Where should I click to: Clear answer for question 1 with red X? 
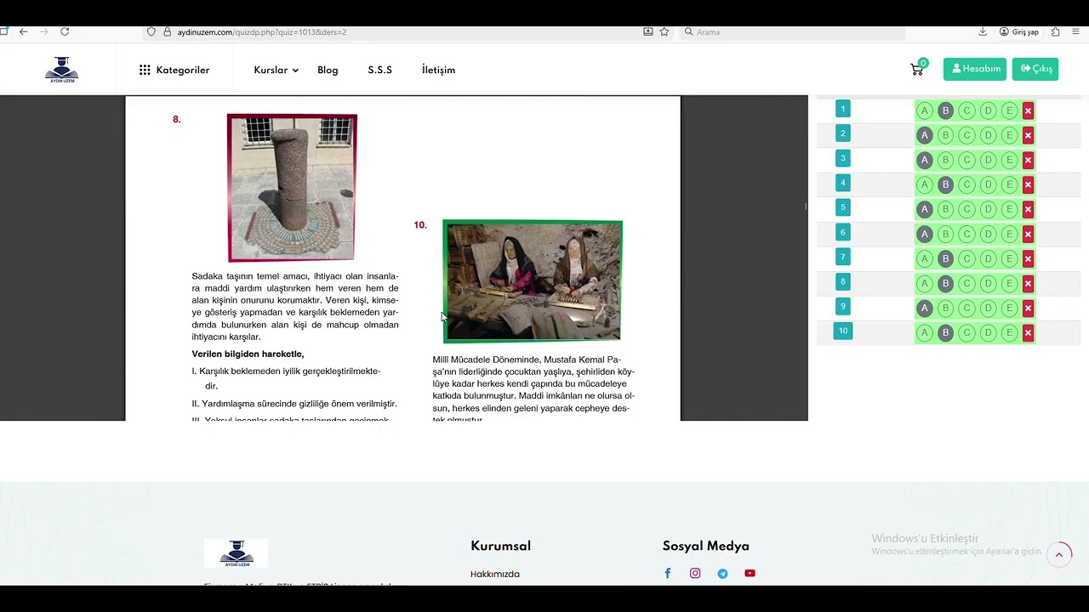click(x=1028, y=110)
